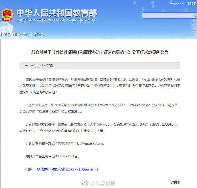Click the 中华人民共和国教育部 site title
The image size is (197, 188).
(57, 13)
